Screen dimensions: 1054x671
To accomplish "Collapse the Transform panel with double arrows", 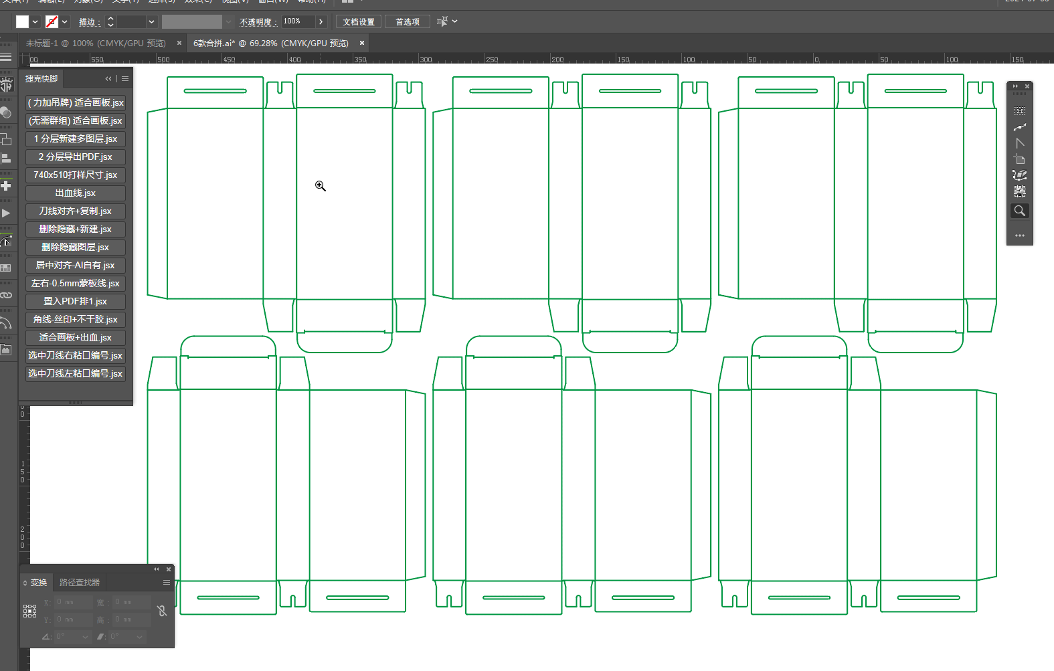I will pyautogui.click(x=157, y=569).
